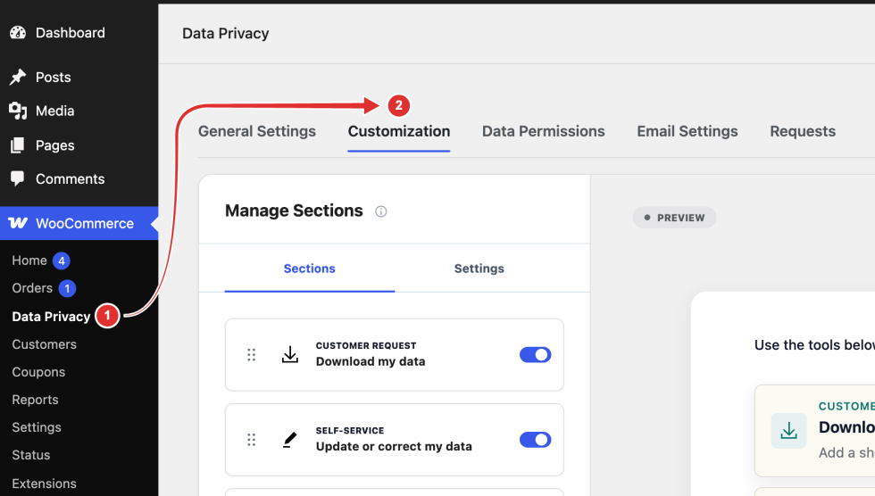Click the pencil icon in Self-Service row
Image resolution: width=875 pixels, height=496 pixels.
(289, 440)
